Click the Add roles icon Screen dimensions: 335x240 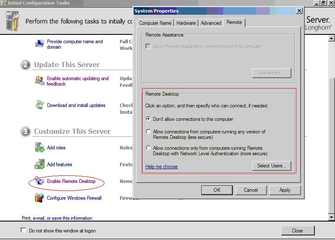coord(40,148)
